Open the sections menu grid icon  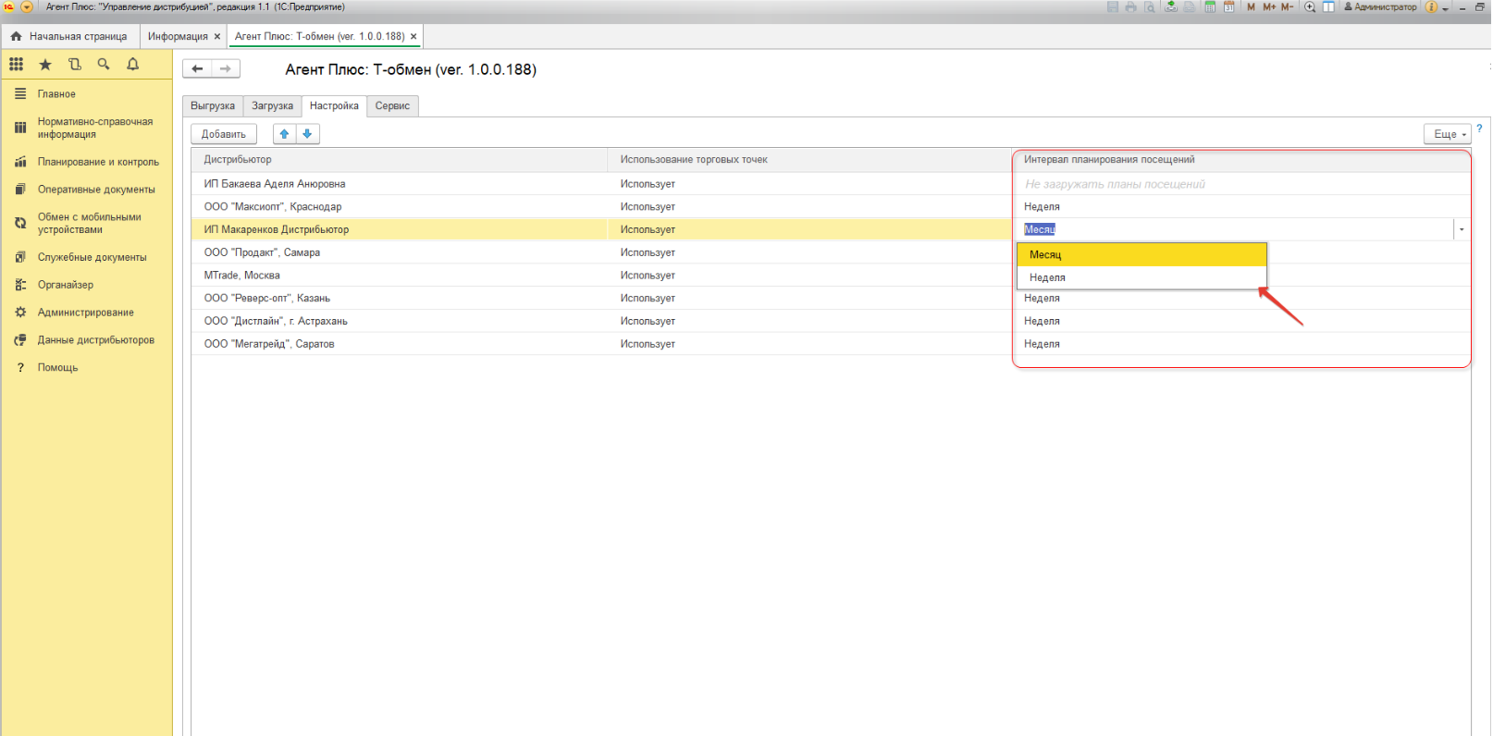pyautogui.click(x=17, y=65)
